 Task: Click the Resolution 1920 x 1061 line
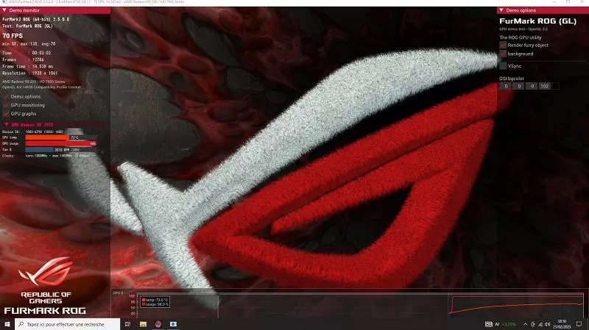pos(30,73)
